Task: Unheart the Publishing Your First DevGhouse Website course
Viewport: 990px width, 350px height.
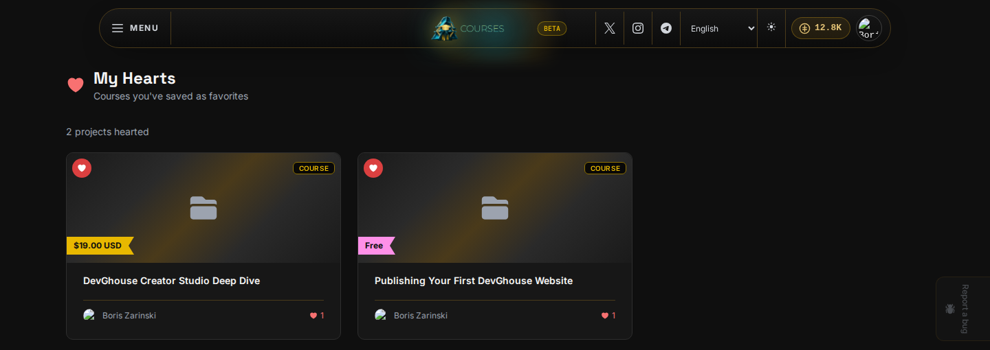Action: coord(373,168)
